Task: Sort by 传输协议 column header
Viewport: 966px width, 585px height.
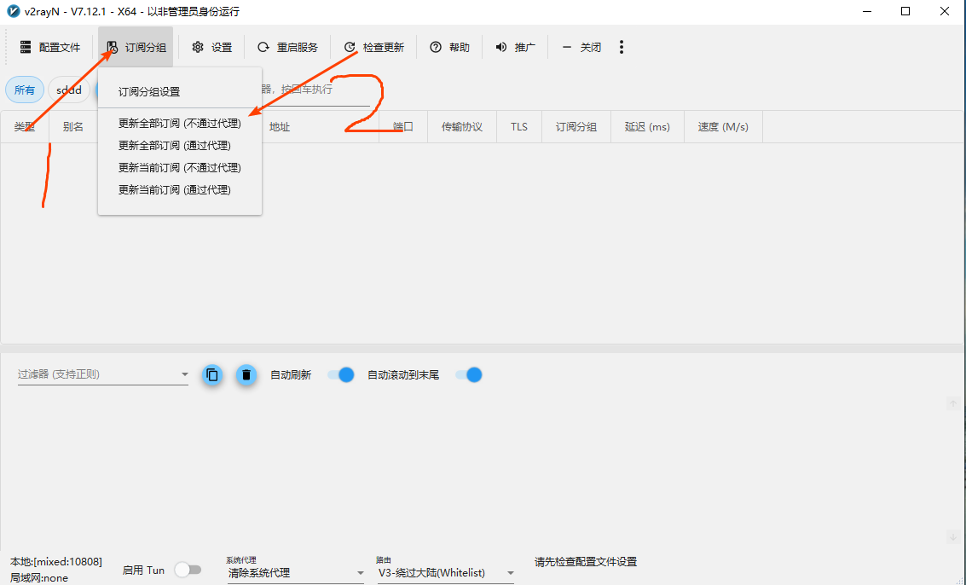Action: click(x=462, y=127)
